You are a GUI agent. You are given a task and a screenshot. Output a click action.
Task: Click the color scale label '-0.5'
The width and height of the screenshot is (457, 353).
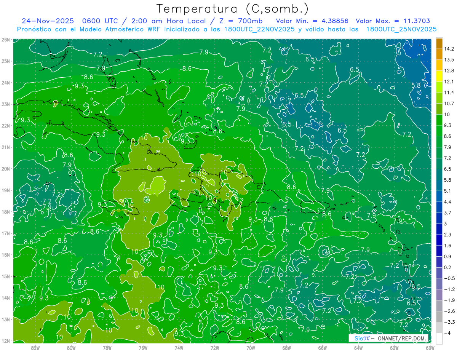(449, 278)
